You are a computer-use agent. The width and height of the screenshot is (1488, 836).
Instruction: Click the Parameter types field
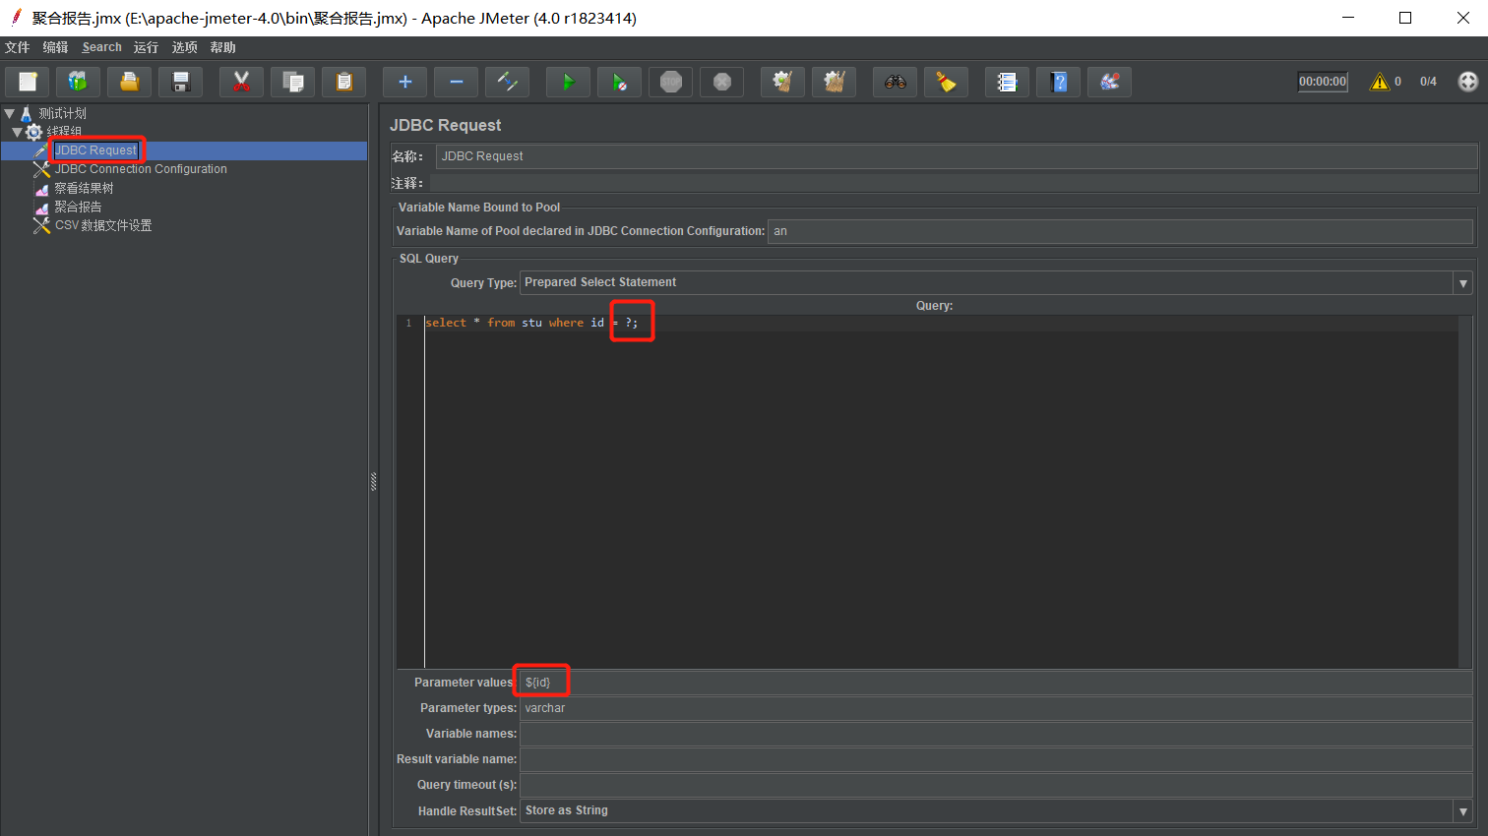(996, 708)
